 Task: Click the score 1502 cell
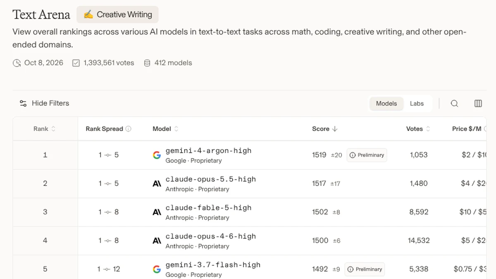pos(320,212)
